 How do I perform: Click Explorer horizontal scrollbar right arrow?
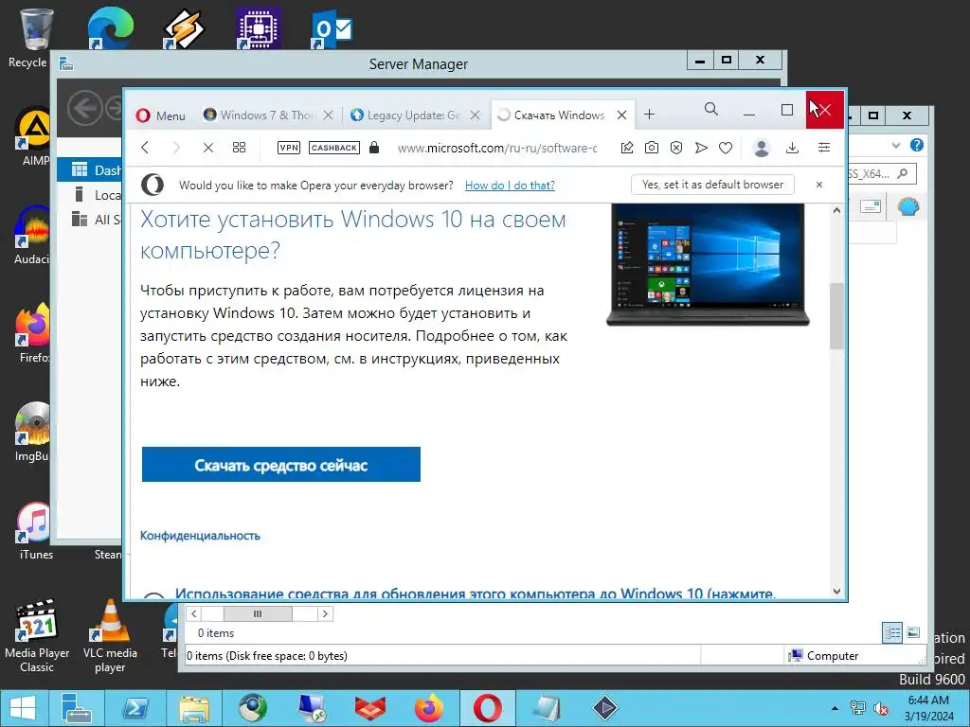(x=326, y=613)
